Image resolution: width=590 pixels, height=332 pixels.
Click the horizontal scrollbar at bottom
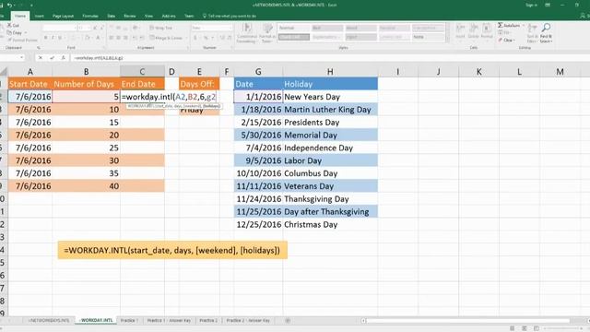point(468,321)
